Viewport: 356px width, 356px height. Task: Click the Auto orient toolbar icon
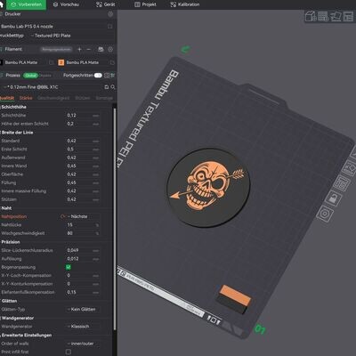(x=336, y=16)
